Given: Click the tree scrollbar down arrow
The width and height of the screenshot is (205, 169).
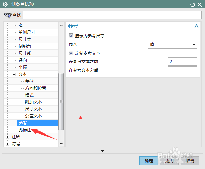Looking at the screenshot, I should (x=61, y=144).
